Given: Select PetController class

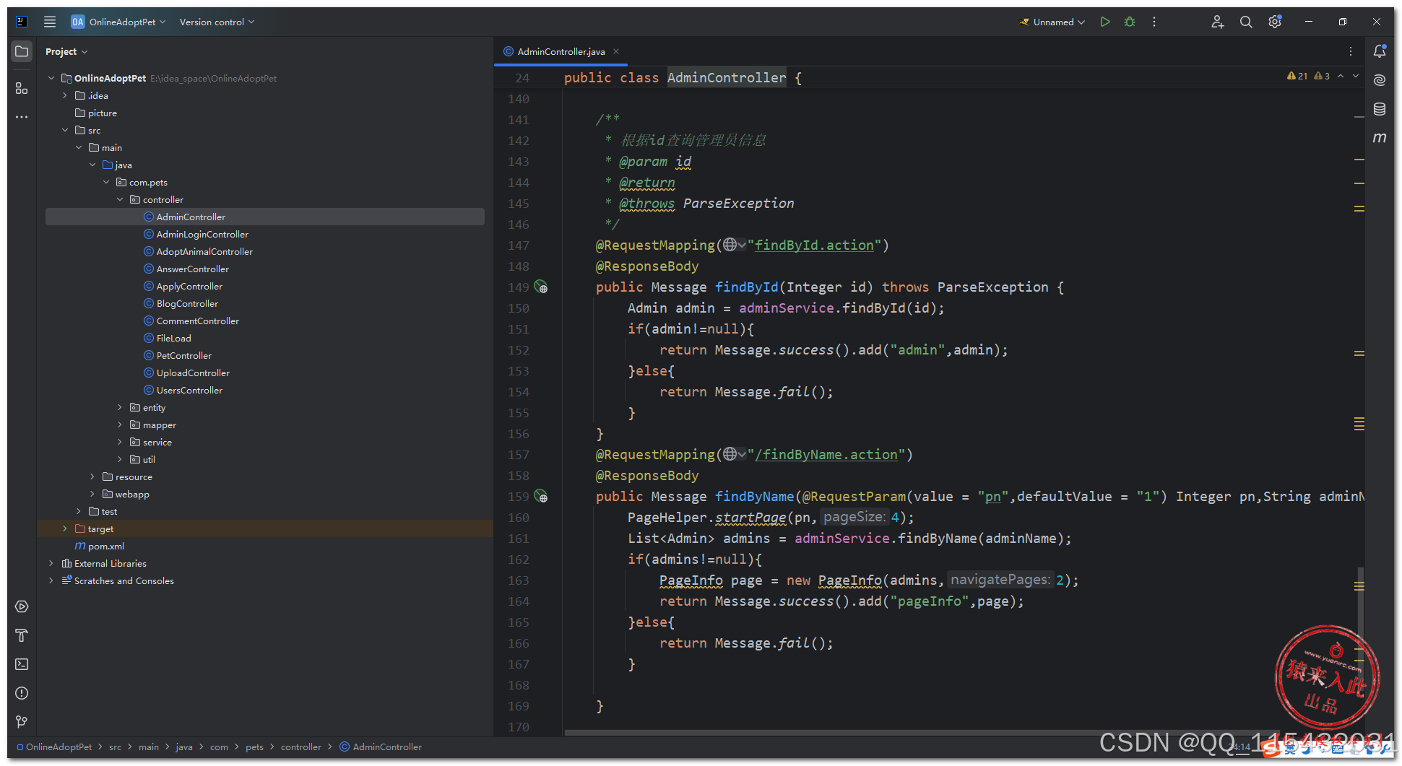Looking at the screenshot, I should [x=184, y=355].
